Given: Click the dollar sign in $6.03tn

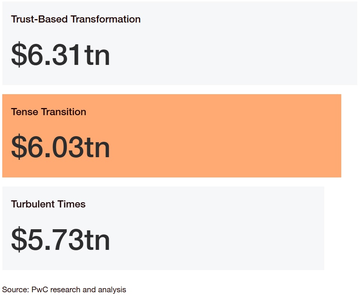Looking at the screenshot, I should [19, 147].
